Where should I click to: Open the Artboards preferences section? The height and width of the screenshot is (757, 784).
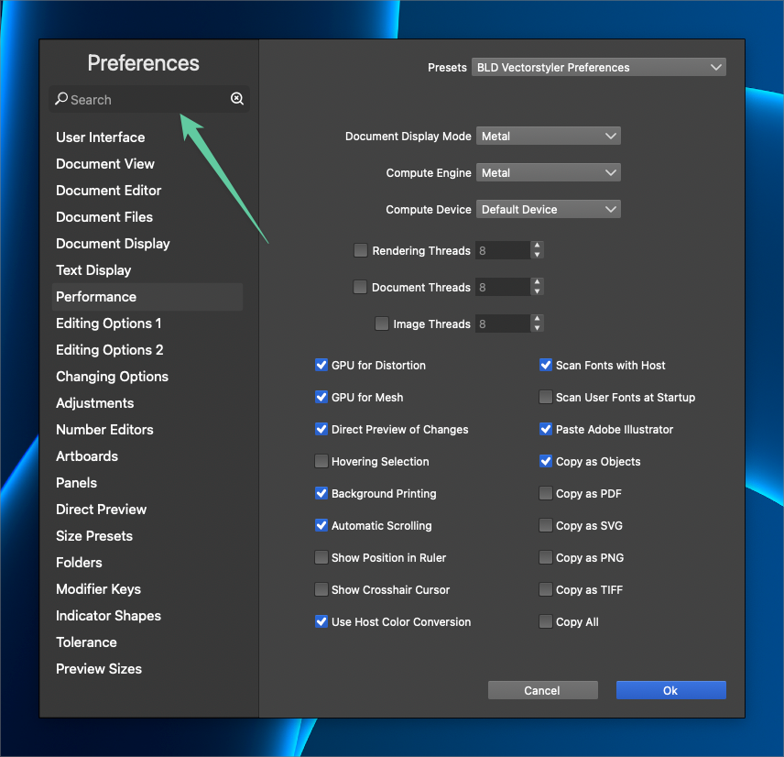coord(87,456)
